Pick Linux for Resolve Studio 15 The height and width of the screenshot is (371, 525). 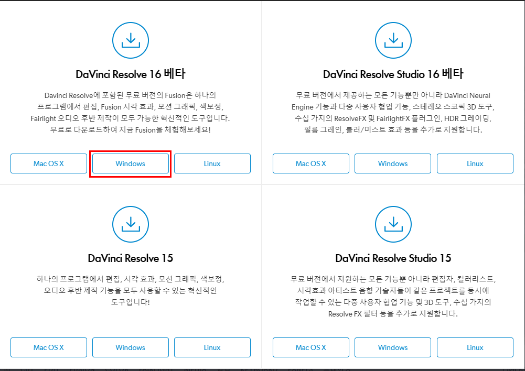click(x=475, y=347)
